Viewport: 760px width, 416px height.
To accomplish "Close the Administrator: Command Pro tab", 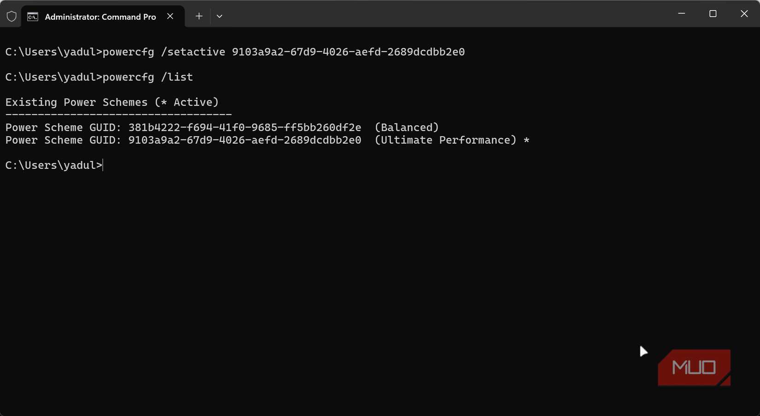I will tap(170, 16).
